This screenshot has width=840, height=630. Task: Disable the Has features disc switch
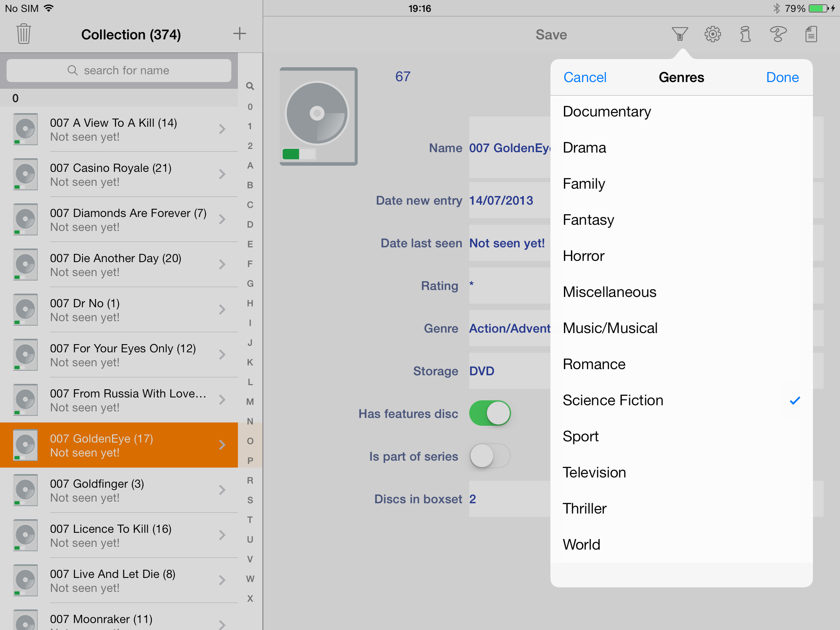490,413
